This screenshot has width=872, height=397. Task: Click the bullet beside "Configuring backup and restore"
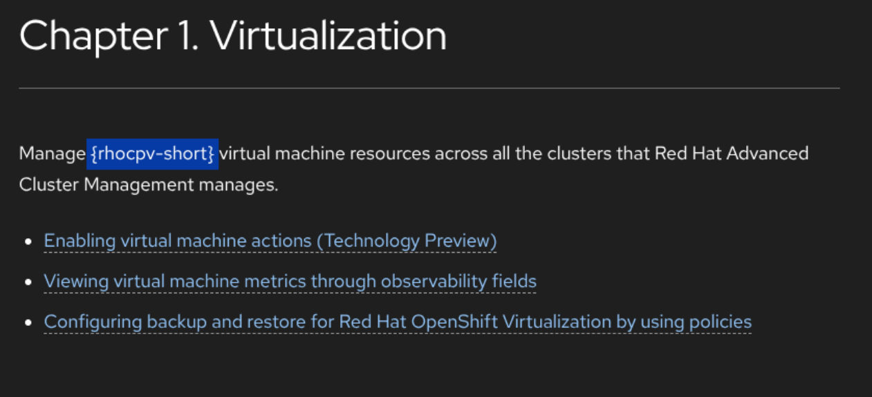coord(28,323)
